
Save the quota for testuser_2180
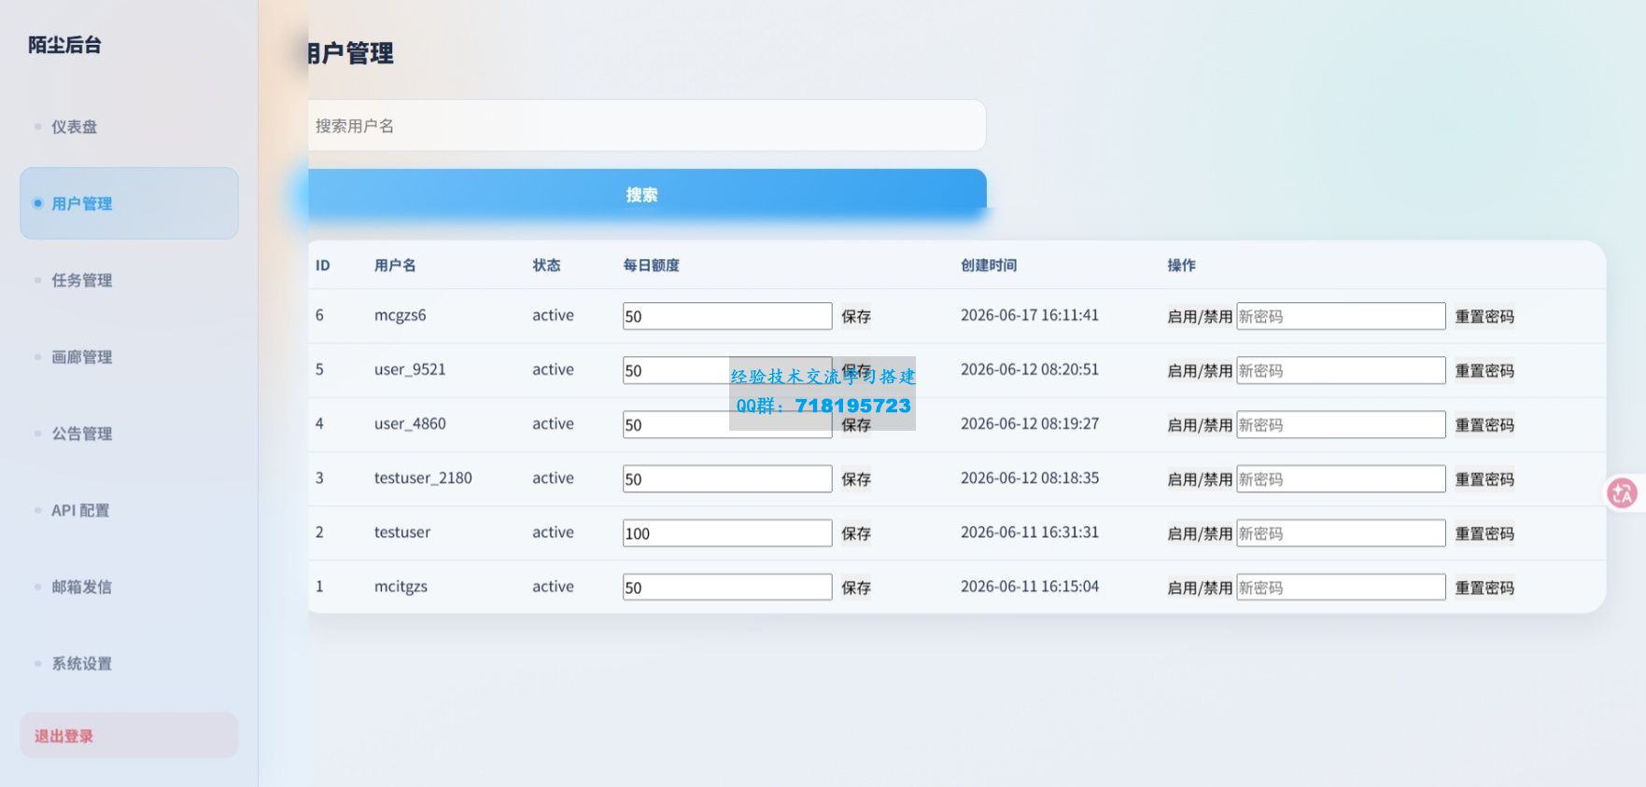pos(856,479)
